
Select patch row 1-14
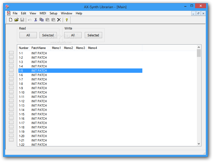(x=80, y=110)
